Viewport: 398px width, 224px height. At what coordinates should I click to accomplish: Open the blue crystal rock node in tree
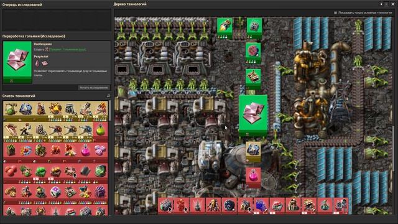(253, 152)
